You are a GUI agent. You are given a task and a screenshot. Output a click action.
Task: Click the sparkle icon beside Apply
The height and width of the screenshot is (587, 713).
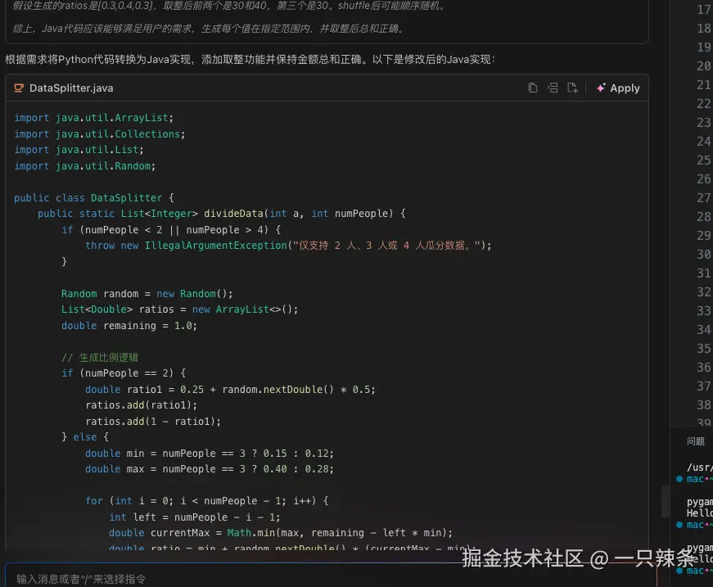coord(601,88)
